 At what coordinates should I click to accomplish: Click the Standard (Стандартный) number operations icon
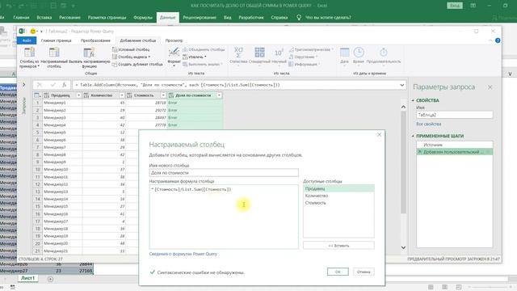(x=259, y=53)
